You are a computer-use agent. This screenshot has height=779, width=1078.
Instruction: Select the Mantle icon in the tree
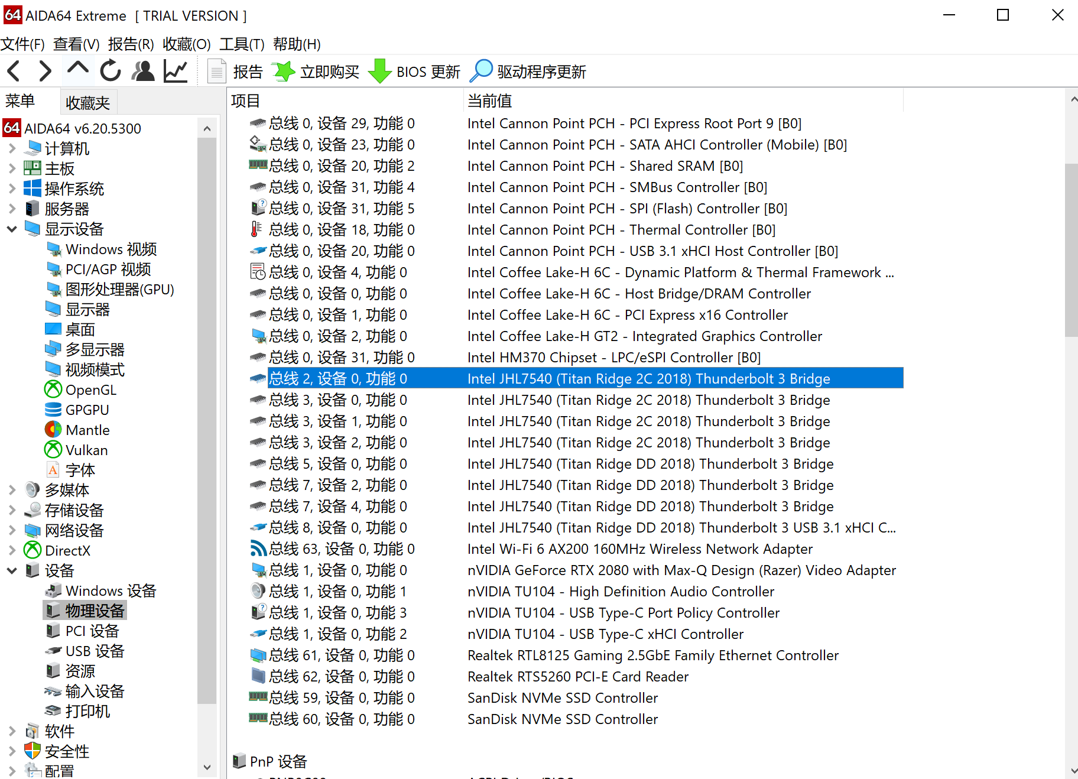53,430
